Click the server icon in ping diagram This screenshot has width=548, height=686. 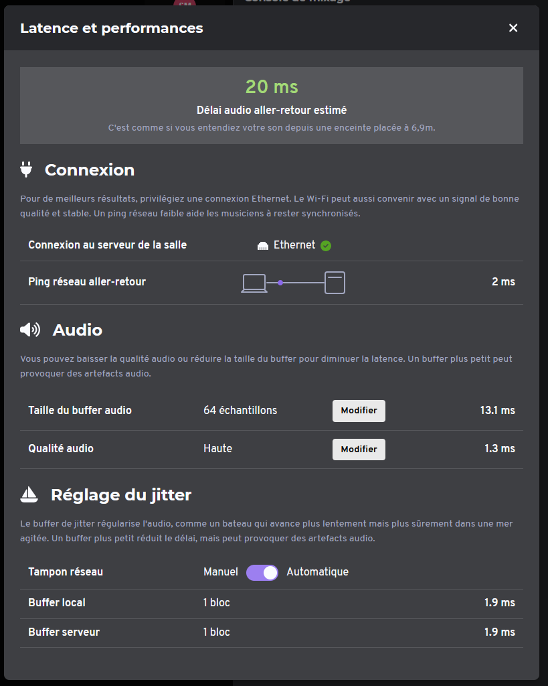(335, 283)
